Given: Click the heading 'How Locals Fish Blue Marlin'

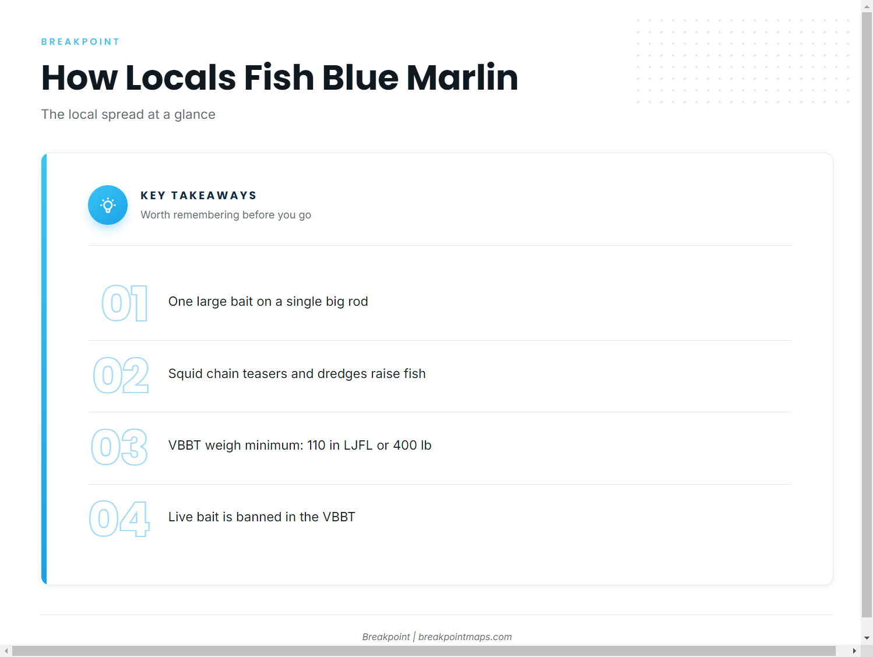Looking at the screenshot, I should 280,77.
